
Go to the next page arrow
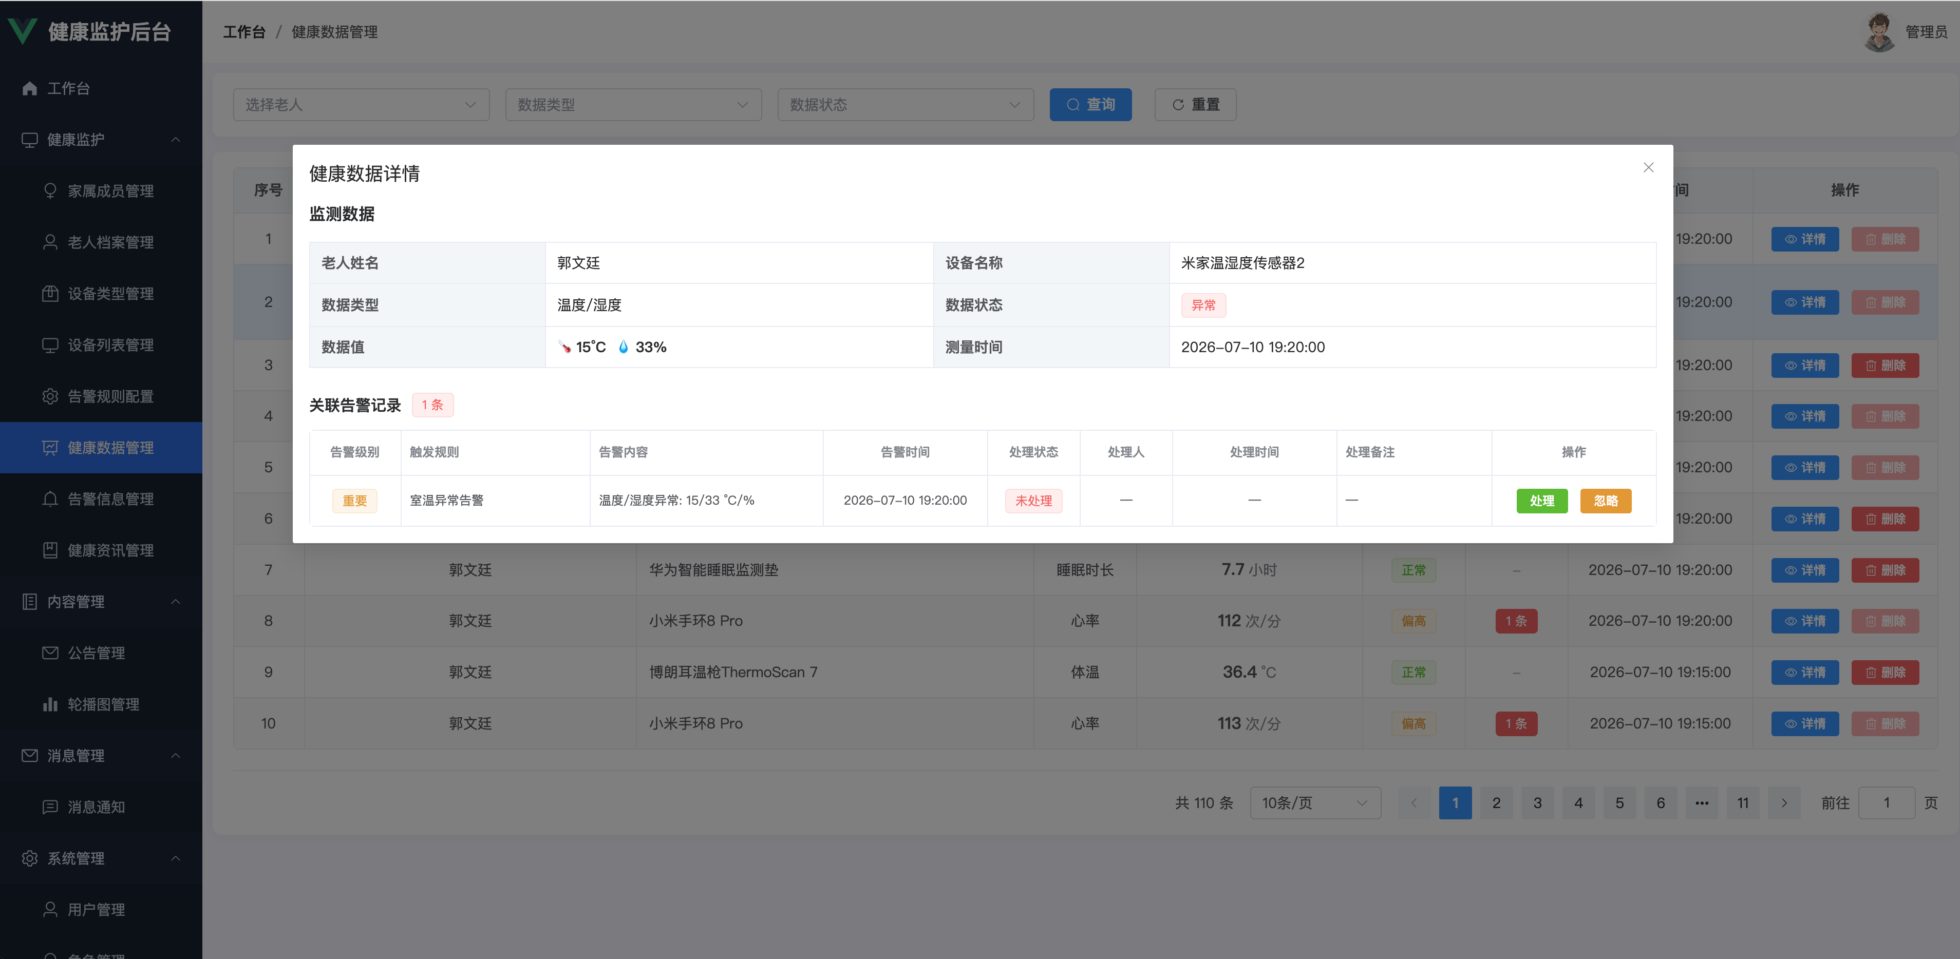(1783, 803)
